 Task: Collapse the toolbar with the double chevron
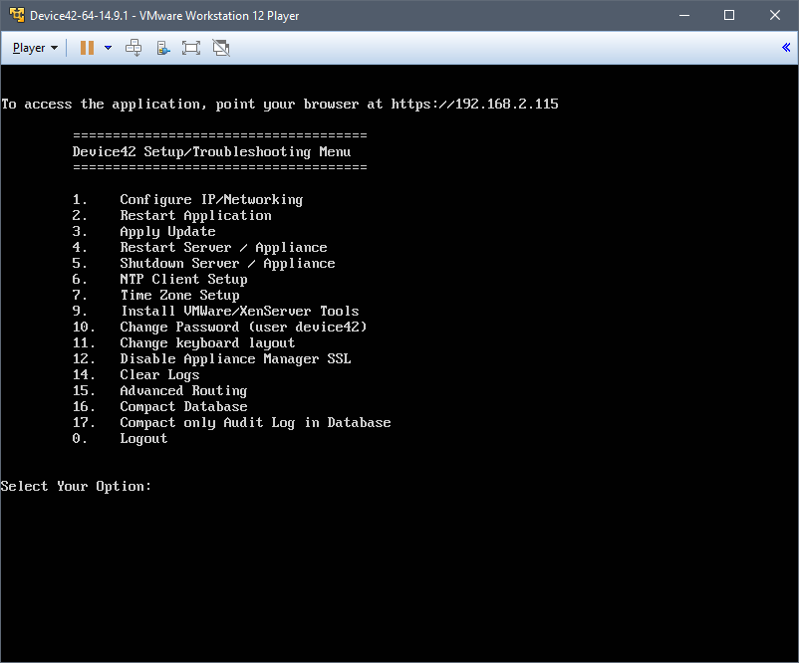point(786,47)
